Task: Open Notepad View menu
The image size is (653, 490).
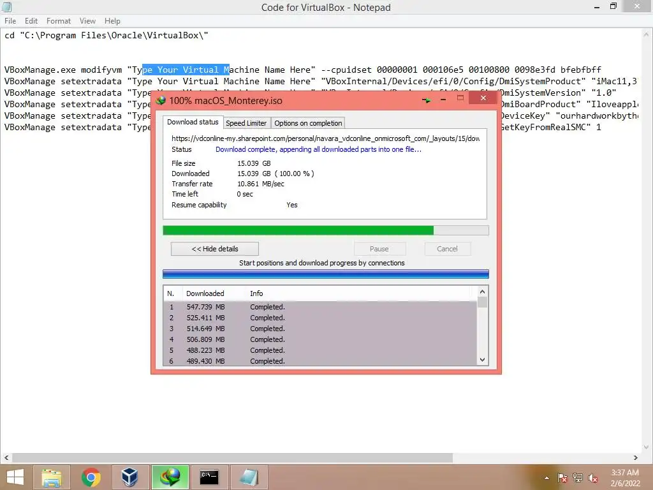Action: (87, 21)
